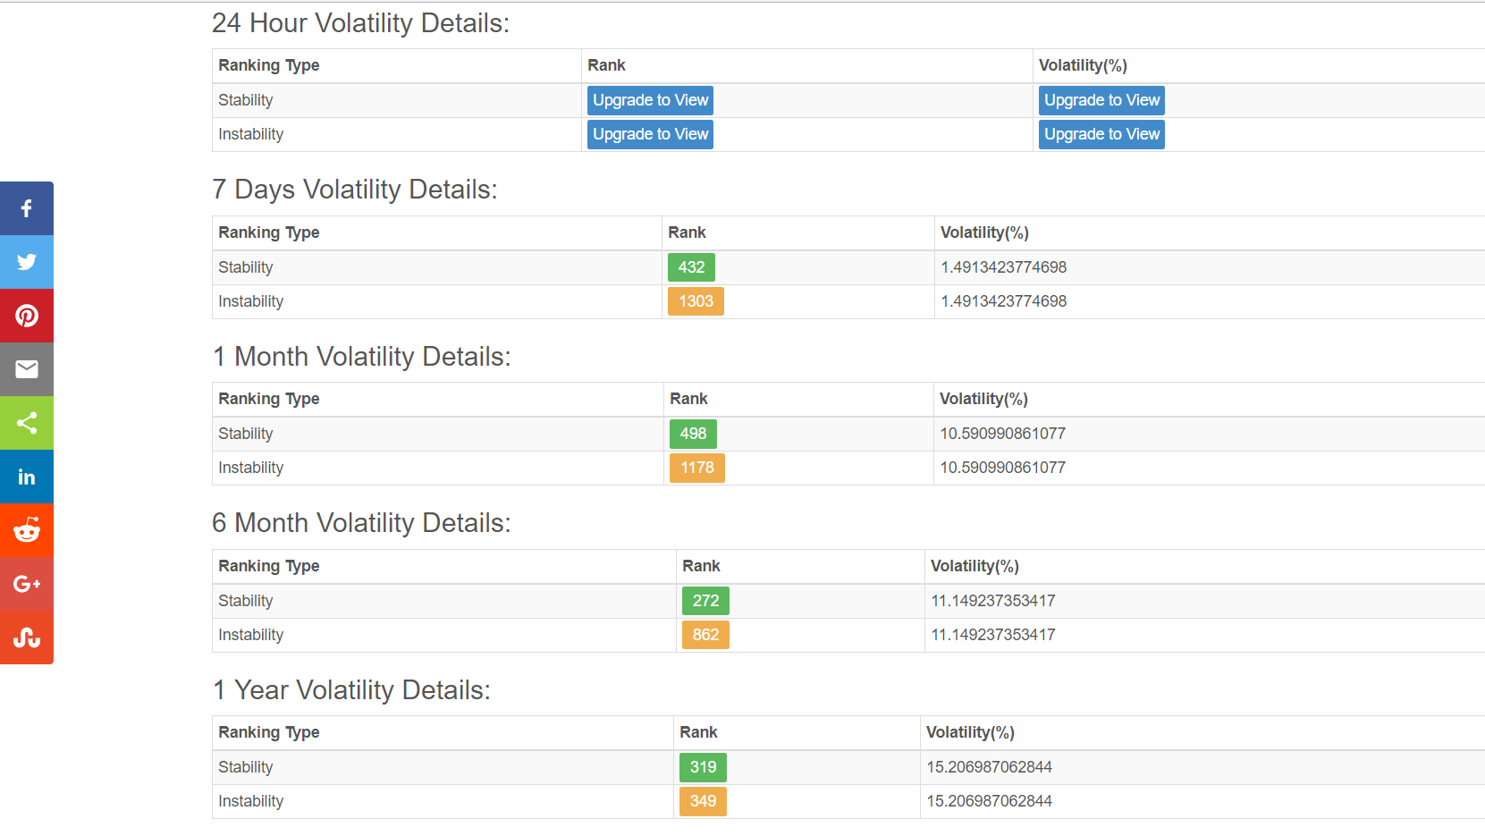The width and height of the screenshot is (1485, 836).
Task: Share page on Reddit
Action: click(x=27, y=530)
